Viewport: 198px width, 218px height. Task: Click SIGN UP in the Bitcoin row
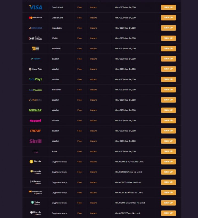(x=168, y=162)
